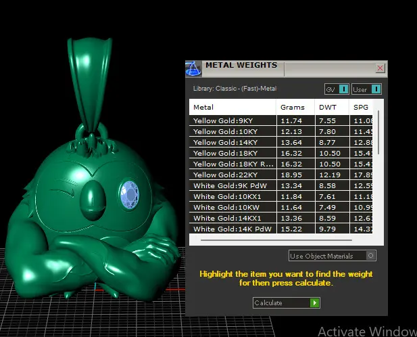
Task: Click the 12.13 grams value
Action: [291, 132]
